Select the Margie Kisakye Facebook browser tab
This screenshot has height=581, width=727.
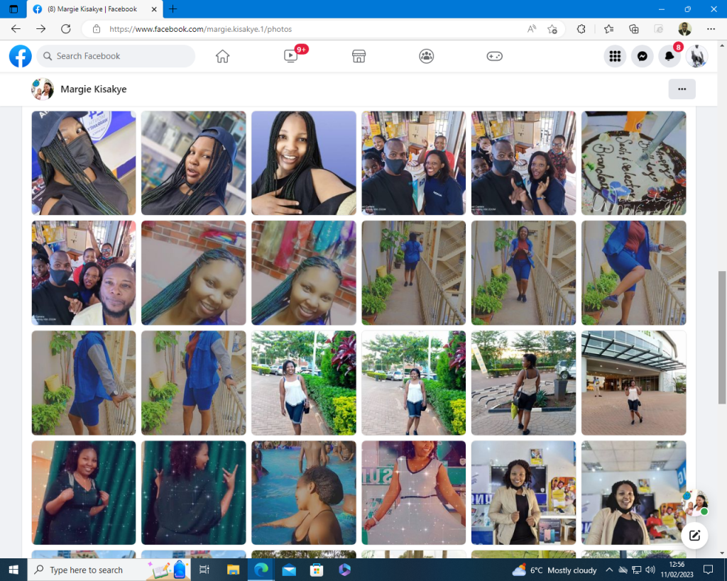pos(92,9)
